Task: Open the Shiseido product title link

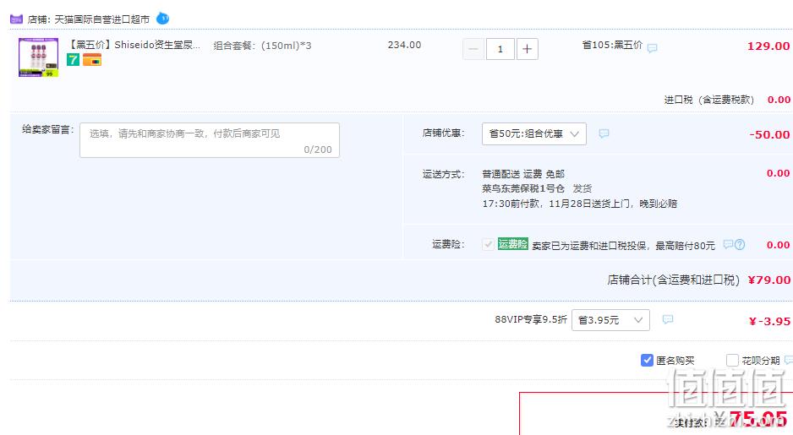Action: [x=134, y=45]
